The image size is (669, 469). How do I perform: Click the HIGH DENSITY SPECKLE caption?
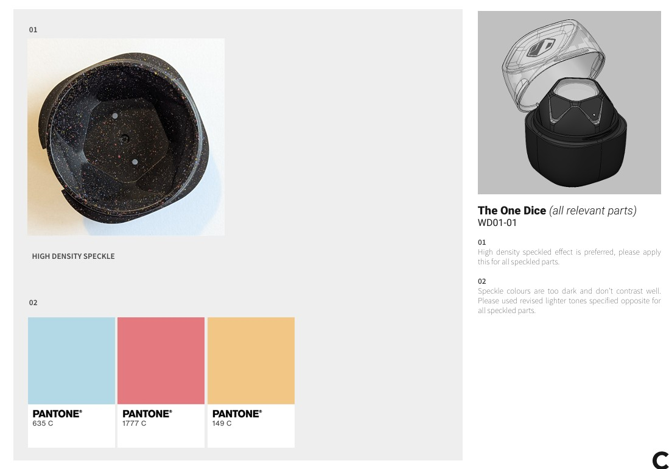(73, 256)
